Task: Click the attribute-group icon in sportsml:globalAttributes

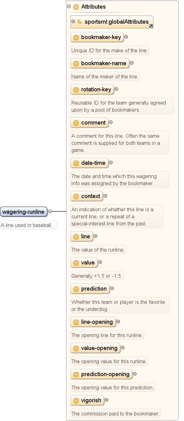Action: (79, 22)
